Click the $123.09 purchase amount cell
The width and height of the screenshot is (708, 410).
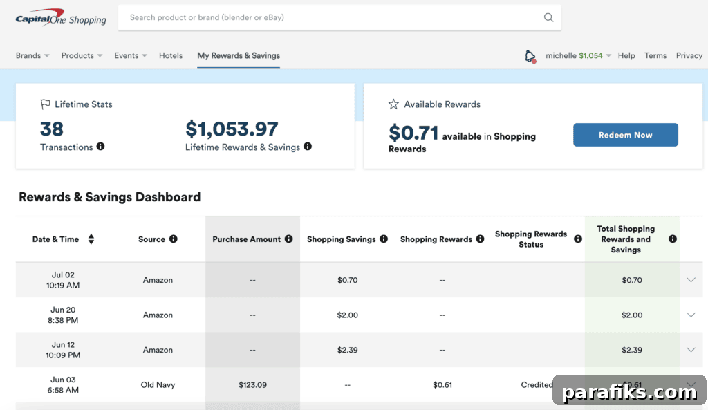pos(252,384)
